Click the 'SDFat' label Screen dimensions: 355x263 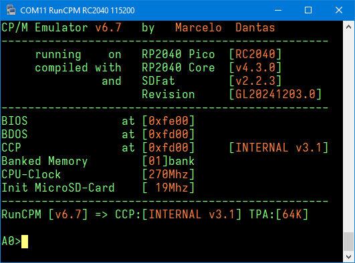[x=158, y=81]
